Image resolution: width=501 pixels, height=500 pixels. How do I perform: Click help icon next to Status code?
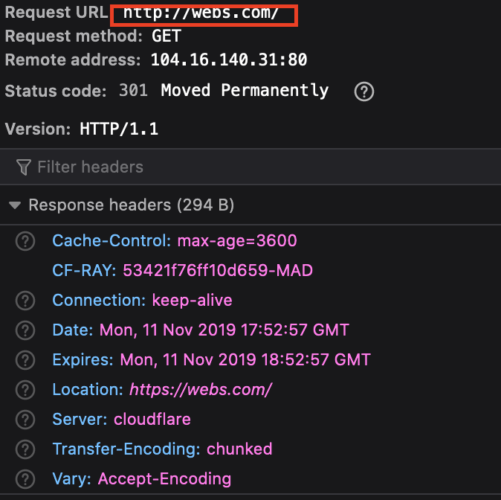(363, 92)
